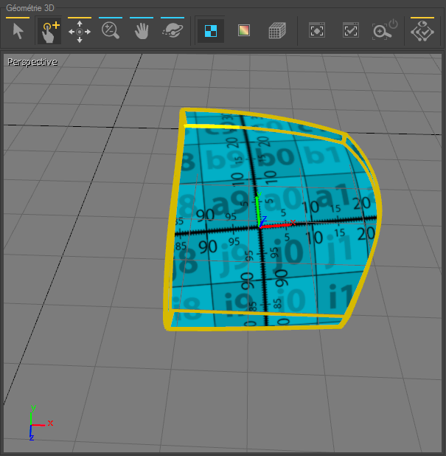Toggle the gradient shading display mode
This screenshot has height=456, width=446.
tap(243, 31)
